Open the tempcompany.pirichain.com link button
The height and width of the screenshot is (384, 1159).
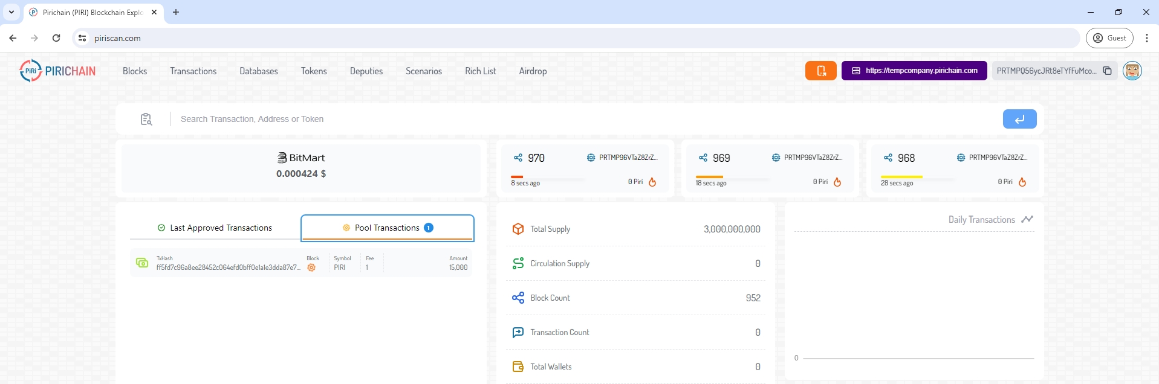click(914, 71)
